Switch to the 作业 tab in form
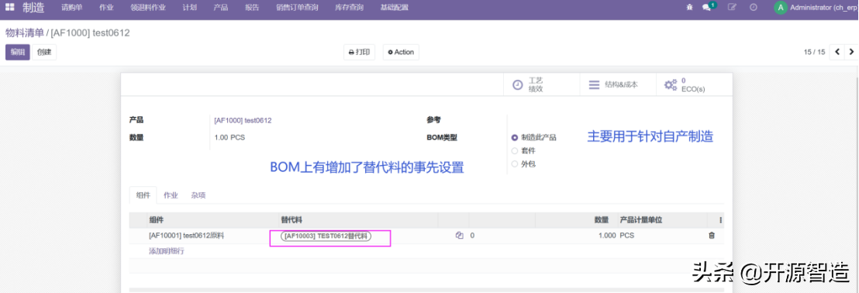 171,195
